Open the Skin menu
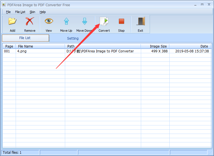Screen dimensions: 214x156 pyautogui.click(x=32, y=12)
